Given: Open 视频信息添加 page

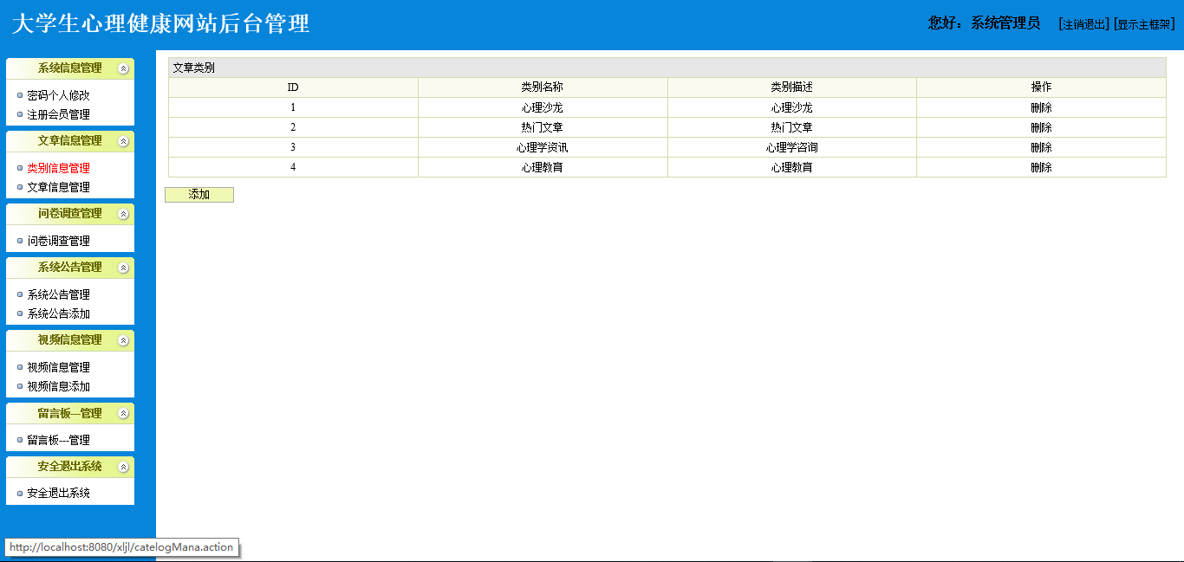Looking at the screenshot, I should tap(58, 386).
